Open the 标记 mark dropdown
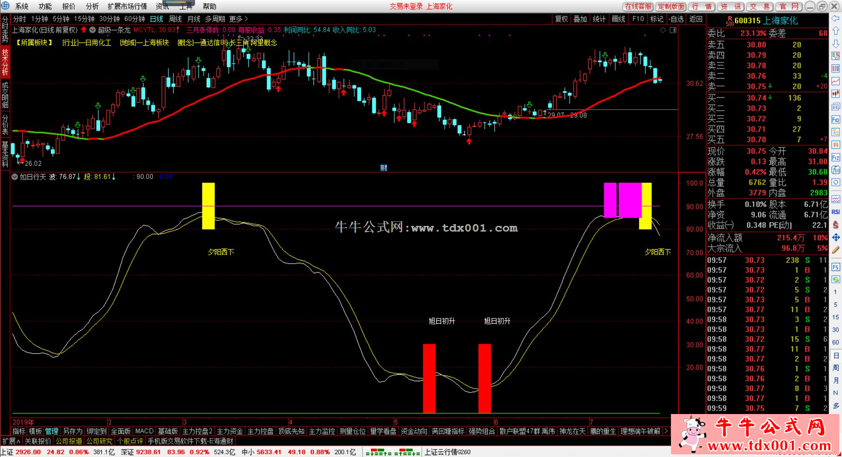Image resolution: width=842 pixels, height=457 pixels. tap(656, 19)
